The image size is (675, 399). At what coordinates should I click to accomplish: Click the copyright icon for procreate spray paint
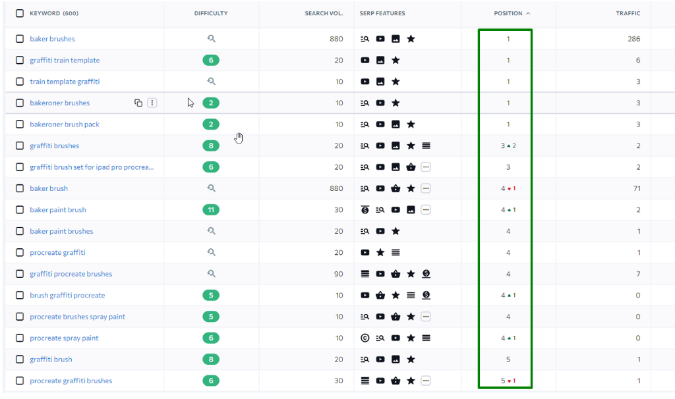pos(365,338)
